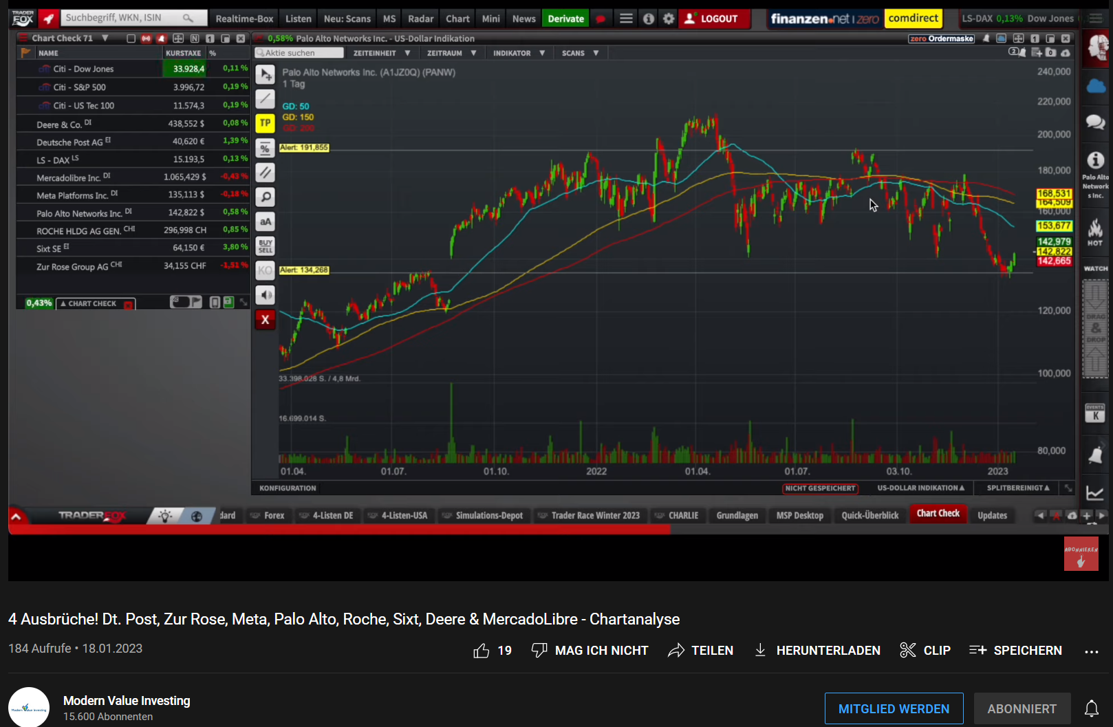Click the settings gear icon in top bar
The height and width of the screenshot is (727, 1113).
[x=669, y=19]
